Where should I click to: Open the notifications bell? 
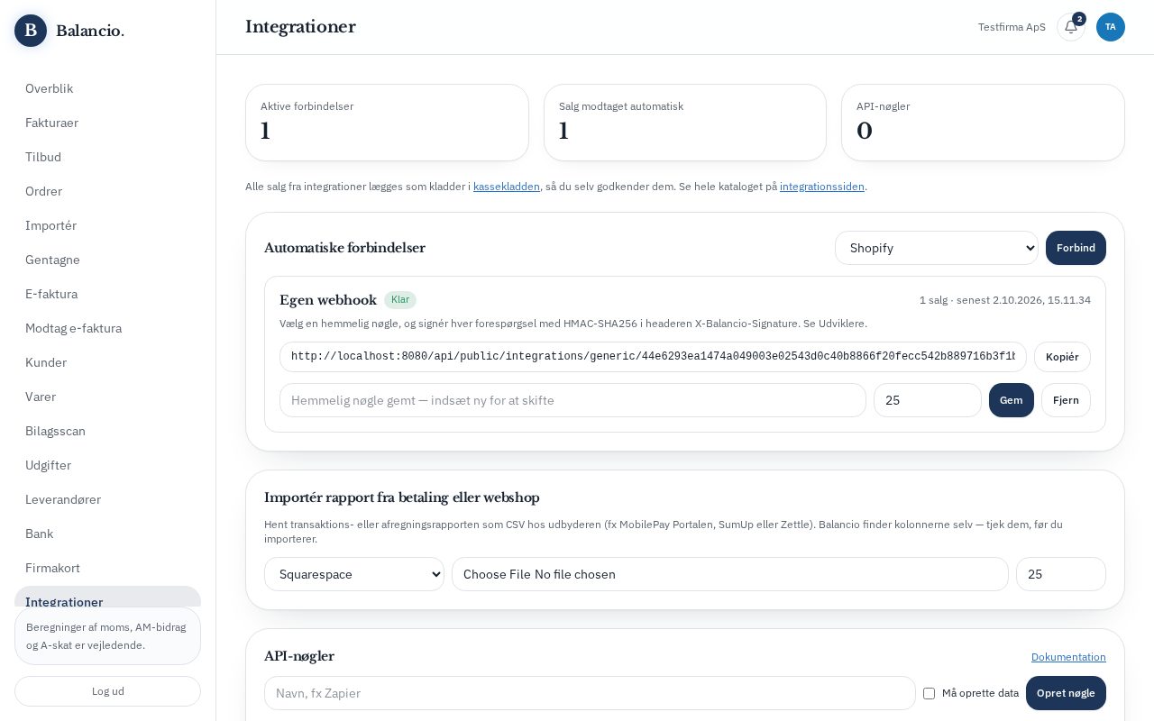(x=1071, y=27)
